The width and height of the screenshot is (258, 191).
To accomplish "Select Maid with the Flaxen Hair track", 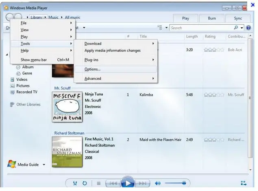I will (x=160, y=140).
